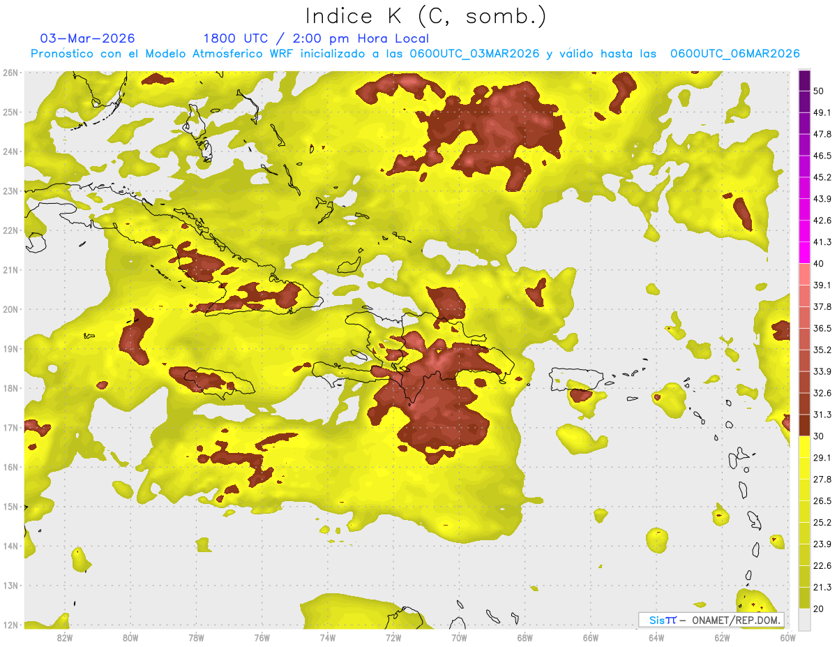Click color bar value "39.1"

(822, 285)
